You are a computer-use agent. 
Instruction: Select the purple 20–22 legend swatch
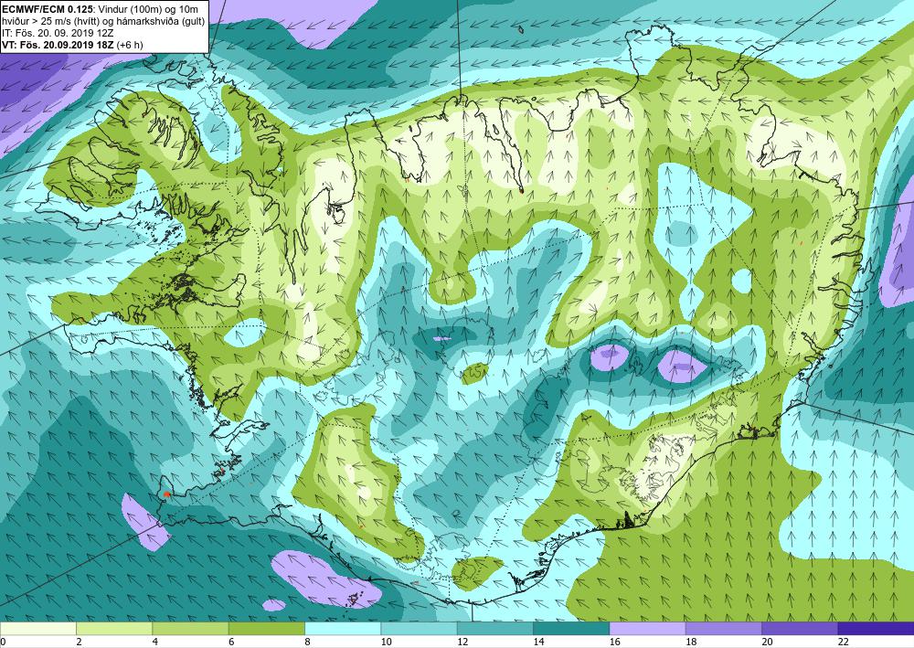[x=800, y=628]
